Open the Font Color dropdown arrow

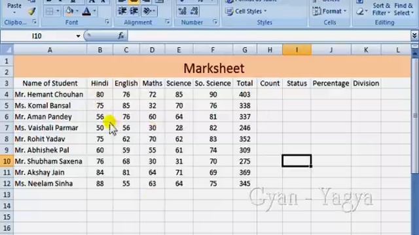point(94,11)
